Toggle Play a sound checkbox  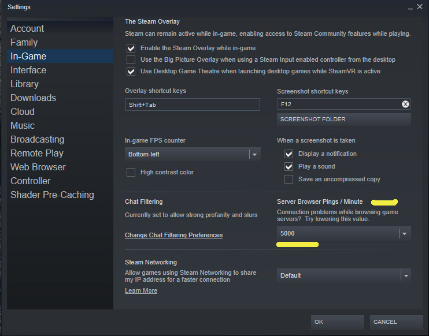coord(289,167)
